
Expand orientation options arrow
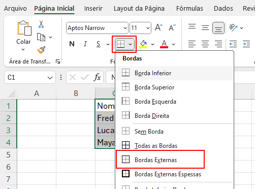click(x=242, y=28)
